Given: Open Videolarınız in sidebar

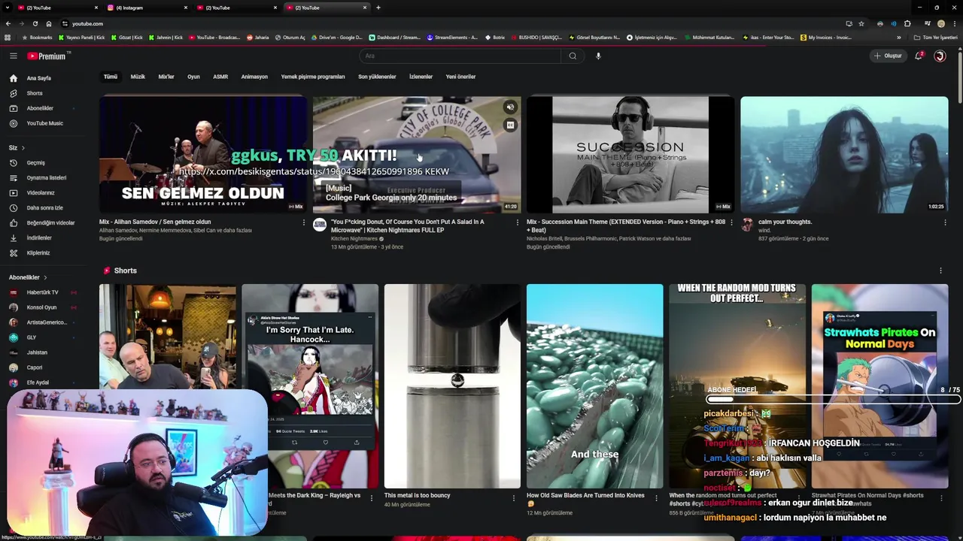Looking at the screenshot, I should tap(41, 192).
